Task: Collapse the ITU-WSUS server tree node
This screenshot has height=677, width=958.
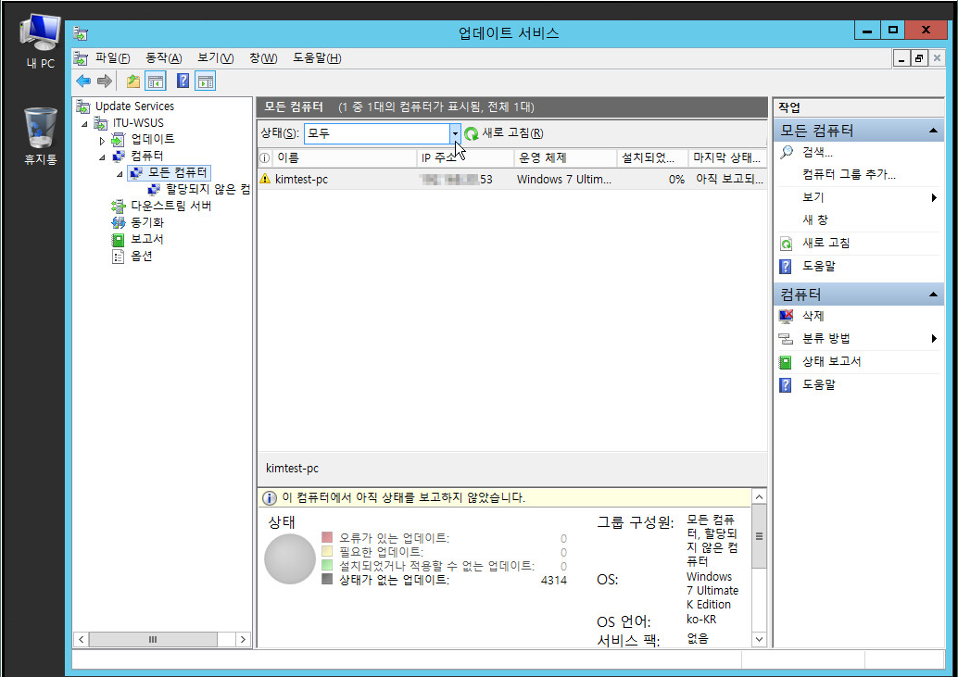Action: [x=84, y=123]
